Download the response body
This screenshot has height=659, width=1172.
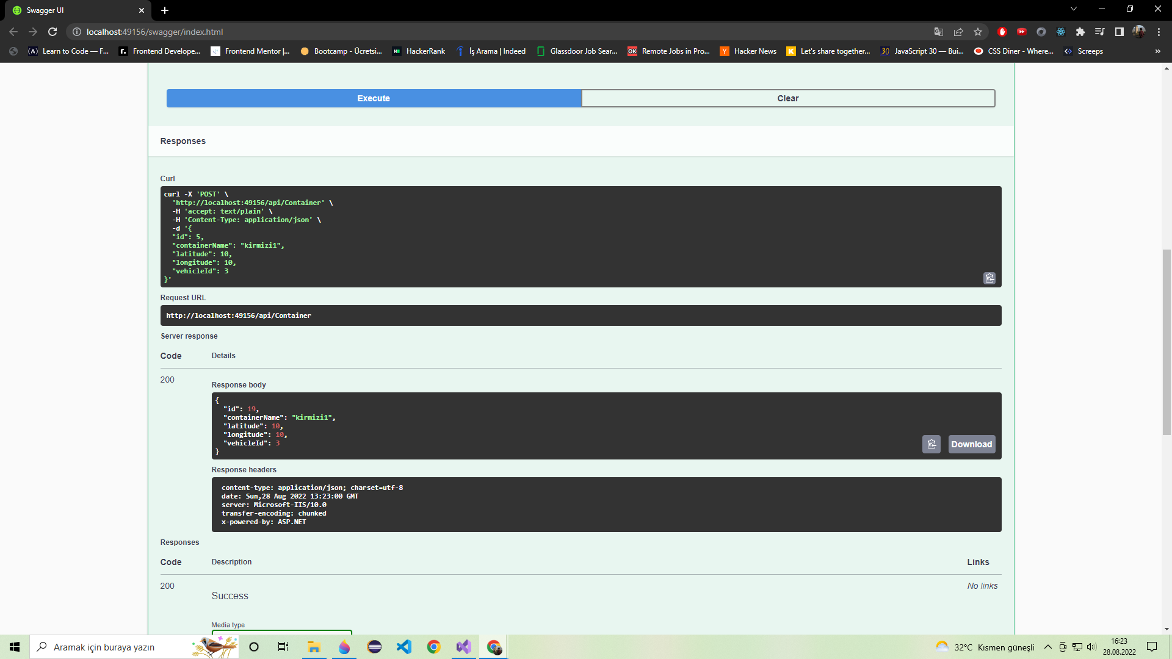pos(971,444)
